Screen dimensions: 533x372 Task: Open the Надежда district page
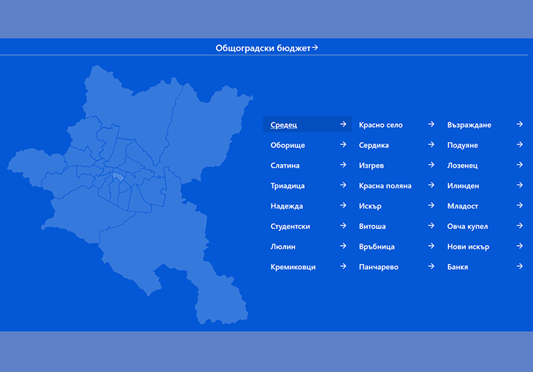(286, 206)
